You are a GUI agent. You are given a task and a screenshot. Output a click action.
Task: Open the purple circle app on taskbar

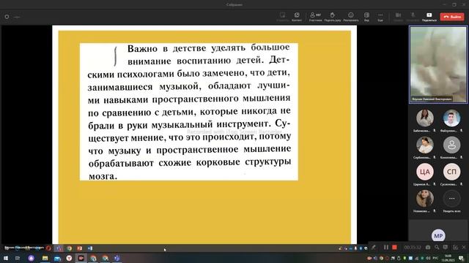point(31,258)
